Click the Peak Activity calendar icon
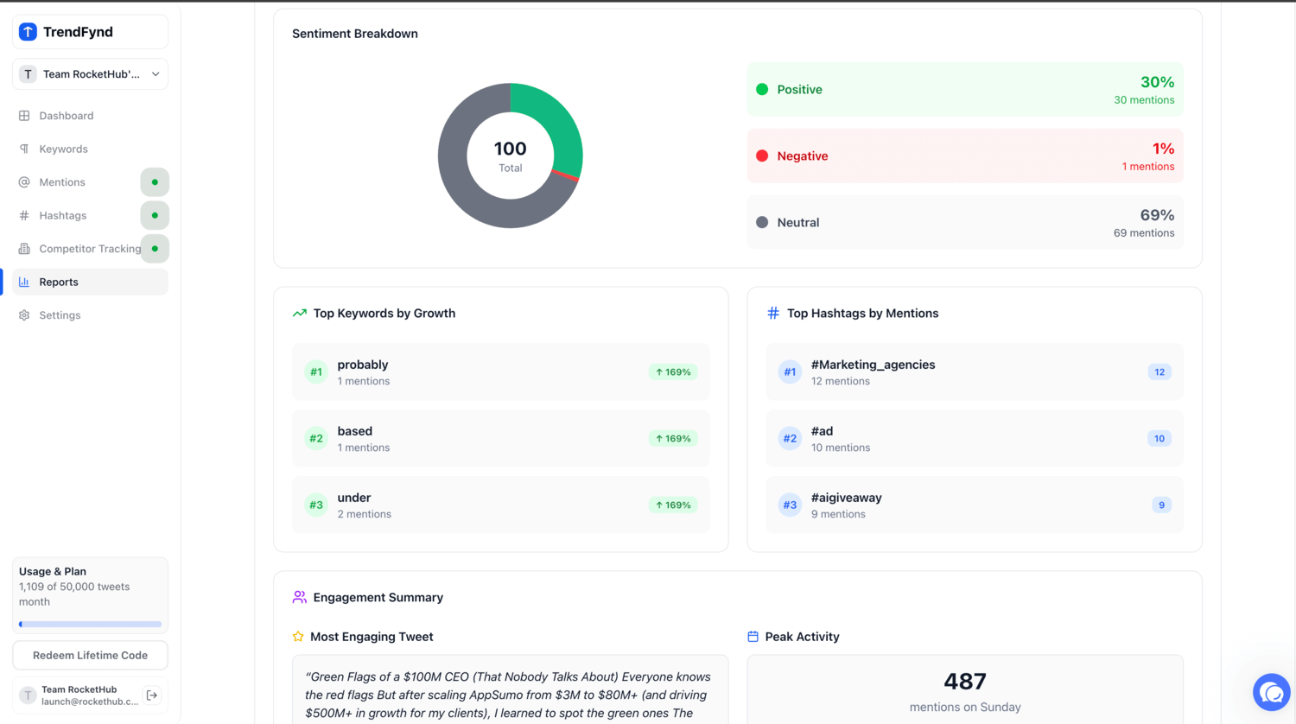The image size is (1296, 724). (x=753, y=637)
